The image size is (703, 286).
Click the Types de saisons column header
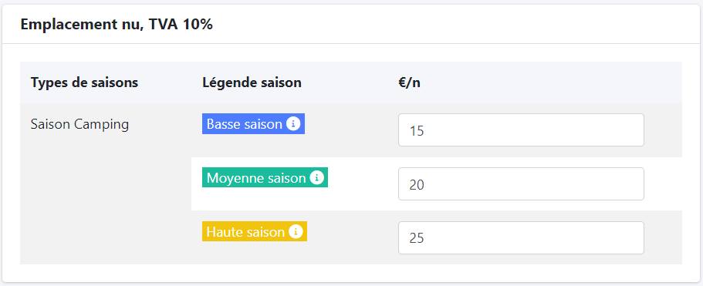pyautogui.click(x=84, y=82)
